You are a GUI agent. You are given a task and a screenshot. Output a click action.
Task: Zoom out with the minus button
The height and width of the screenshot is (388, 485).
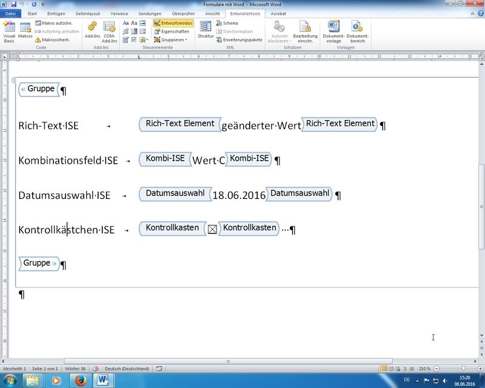click(x=436, y=369)
